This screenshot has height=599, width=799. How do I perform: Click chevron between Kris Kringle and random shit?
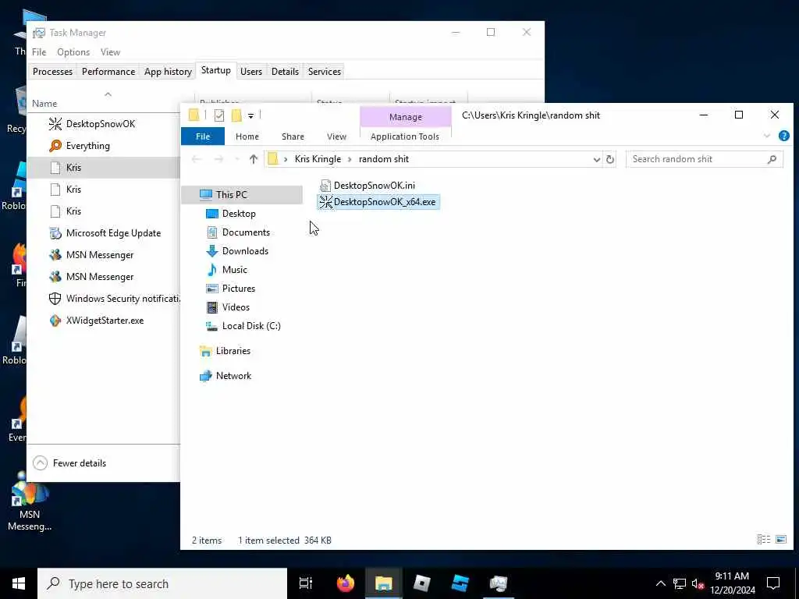(350, 159)
